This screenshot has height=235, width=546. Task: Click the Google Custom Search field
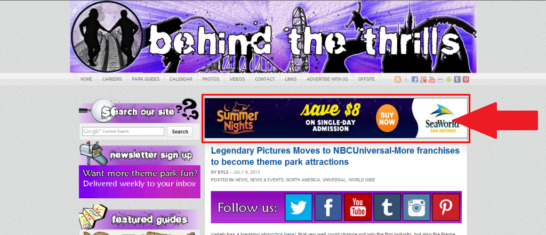(x=123, y=131)
